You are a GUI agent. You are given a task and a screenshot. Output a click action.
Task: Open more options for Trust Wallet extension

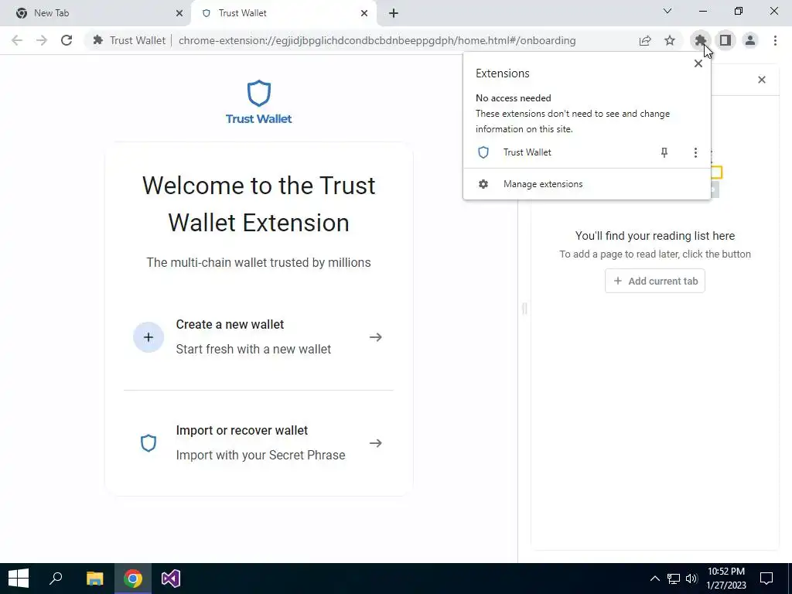[695, 152]
